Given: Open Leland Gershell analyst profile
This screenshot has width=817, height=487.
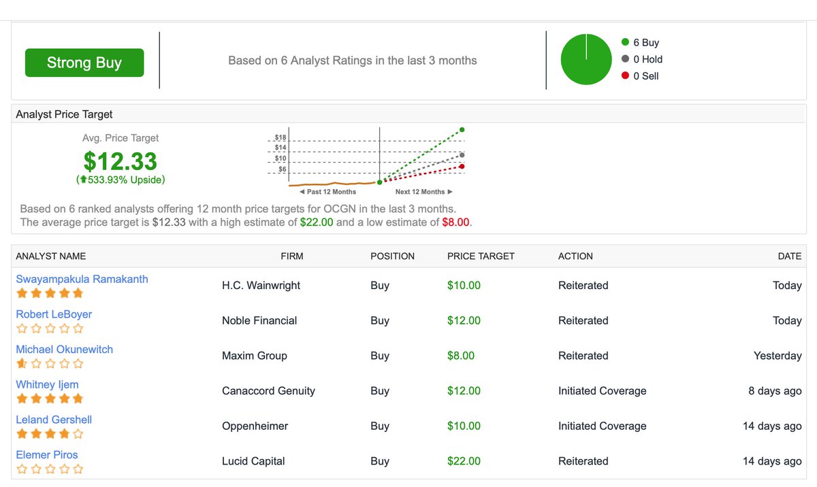Looking at the screenshot, I should point(54,420).
